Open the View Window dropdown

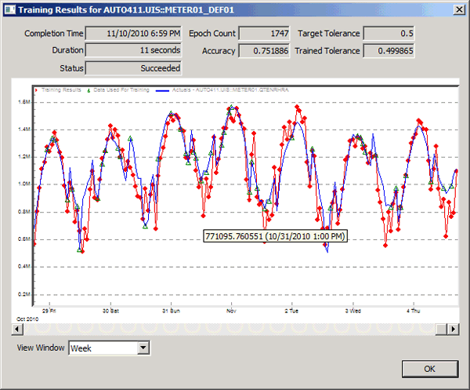pos(143,348)
